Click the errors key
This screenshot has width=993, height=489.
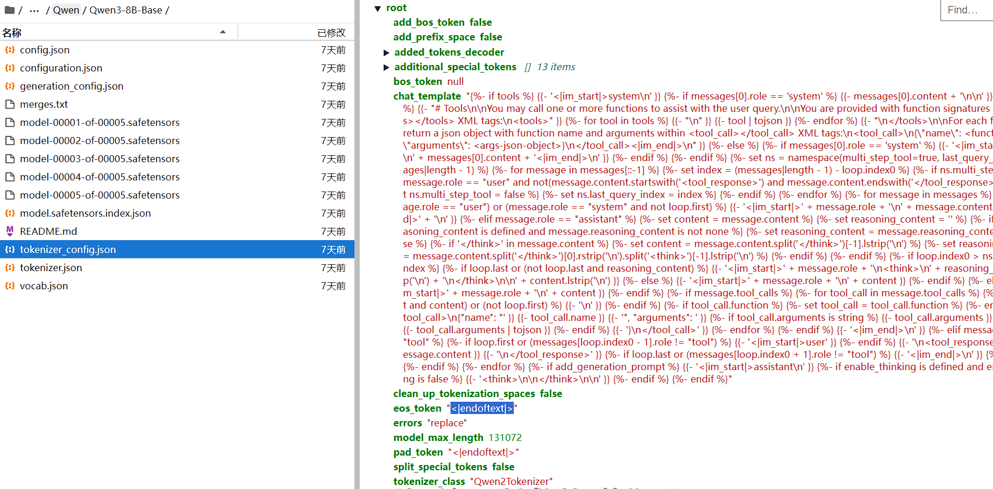coord(408,423)
